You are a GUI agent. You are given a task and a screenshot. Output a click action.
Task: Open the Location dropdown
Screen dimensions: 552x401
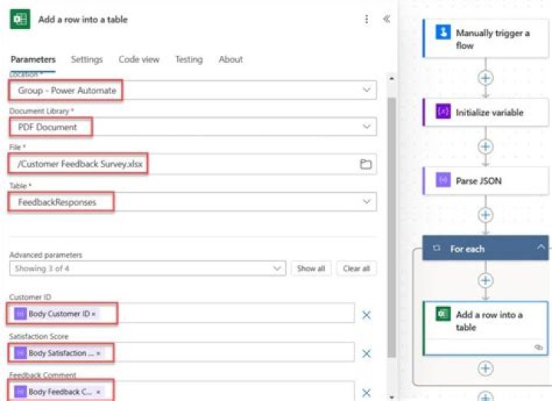click(366, 90)
